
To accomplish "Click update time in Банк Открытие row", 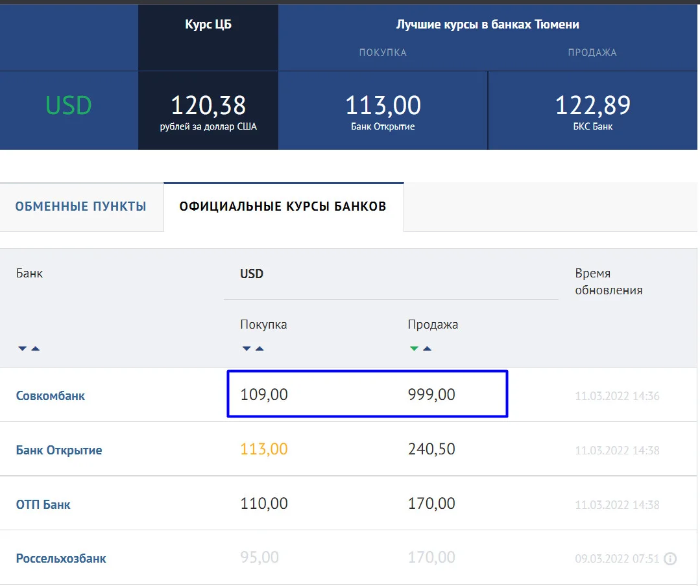I will coord(617,451).
